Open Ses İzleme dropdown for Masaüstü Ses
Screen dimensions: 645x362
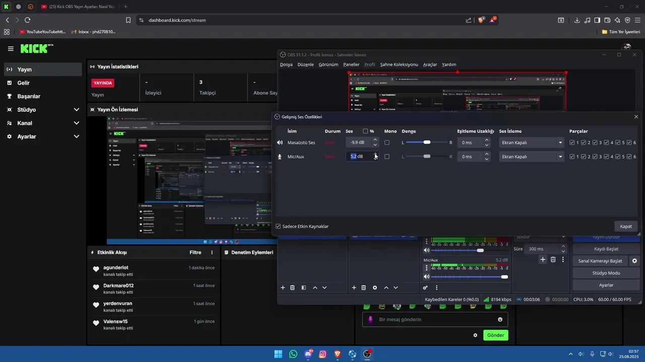pos(531,142)
